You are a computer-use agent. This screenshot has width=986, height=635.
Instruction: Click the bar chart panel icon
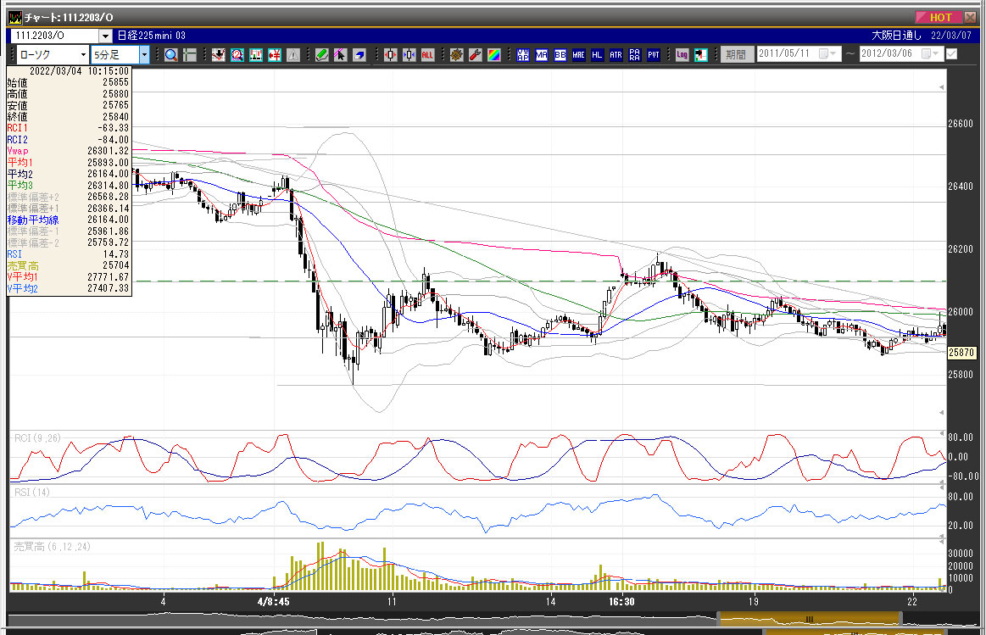pyautogui.click(x=256, y=55)
